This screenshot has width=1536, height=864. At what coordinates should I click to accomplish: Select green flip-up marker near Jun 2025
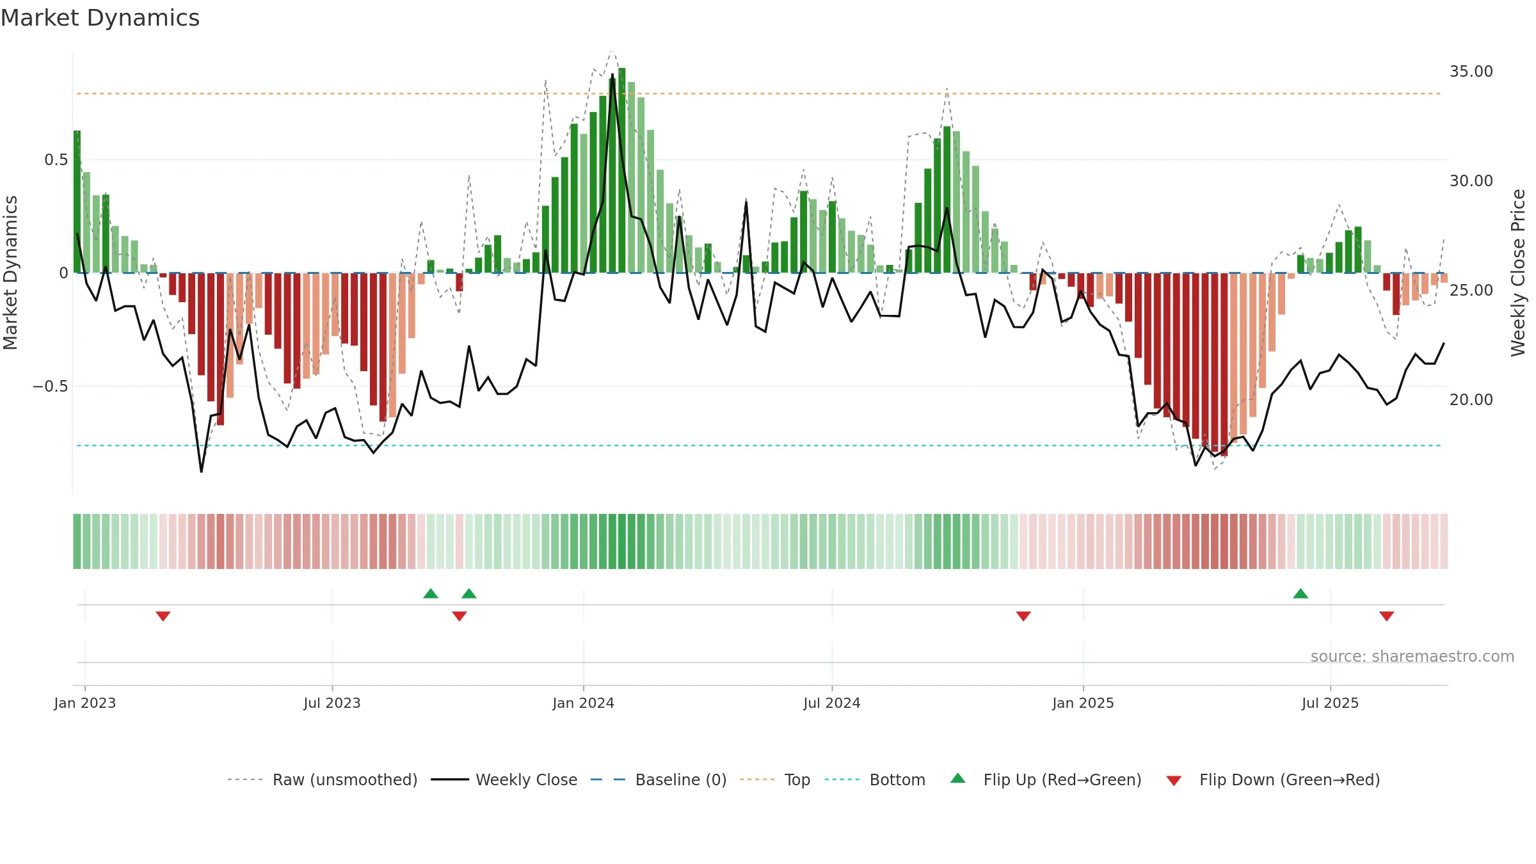pos(1300,593)
